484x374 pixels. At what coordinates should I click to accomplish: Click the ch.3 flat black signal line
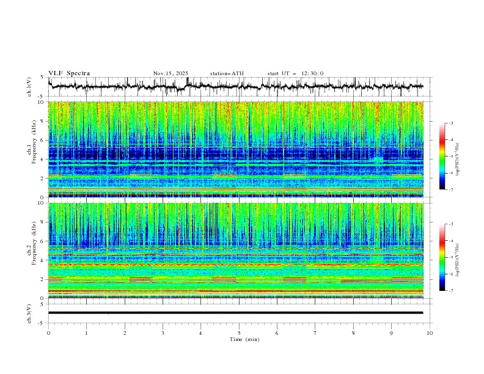[x=235, y=313]
